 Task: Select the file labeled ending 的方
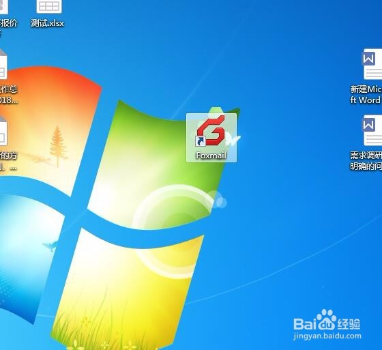click(x=3, y=130)
